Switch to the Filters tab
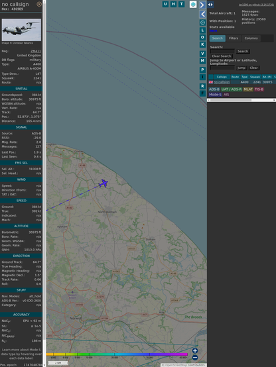This screenshot has width=276, height=367. coord(234,38)
